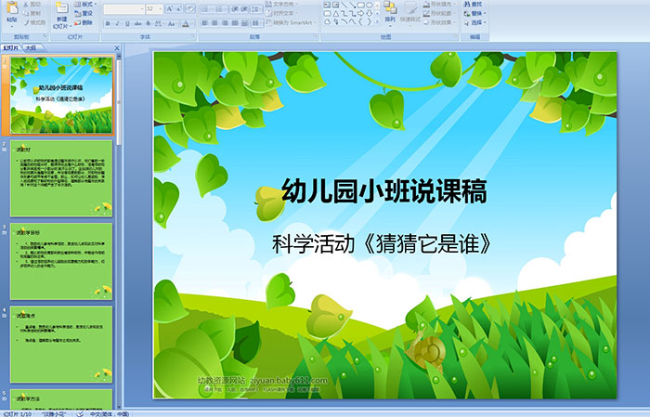The height and width of the screenshot is (417, 650).
Task: Click the New Slide (新建幻灯片) icon
Action: 62,7
